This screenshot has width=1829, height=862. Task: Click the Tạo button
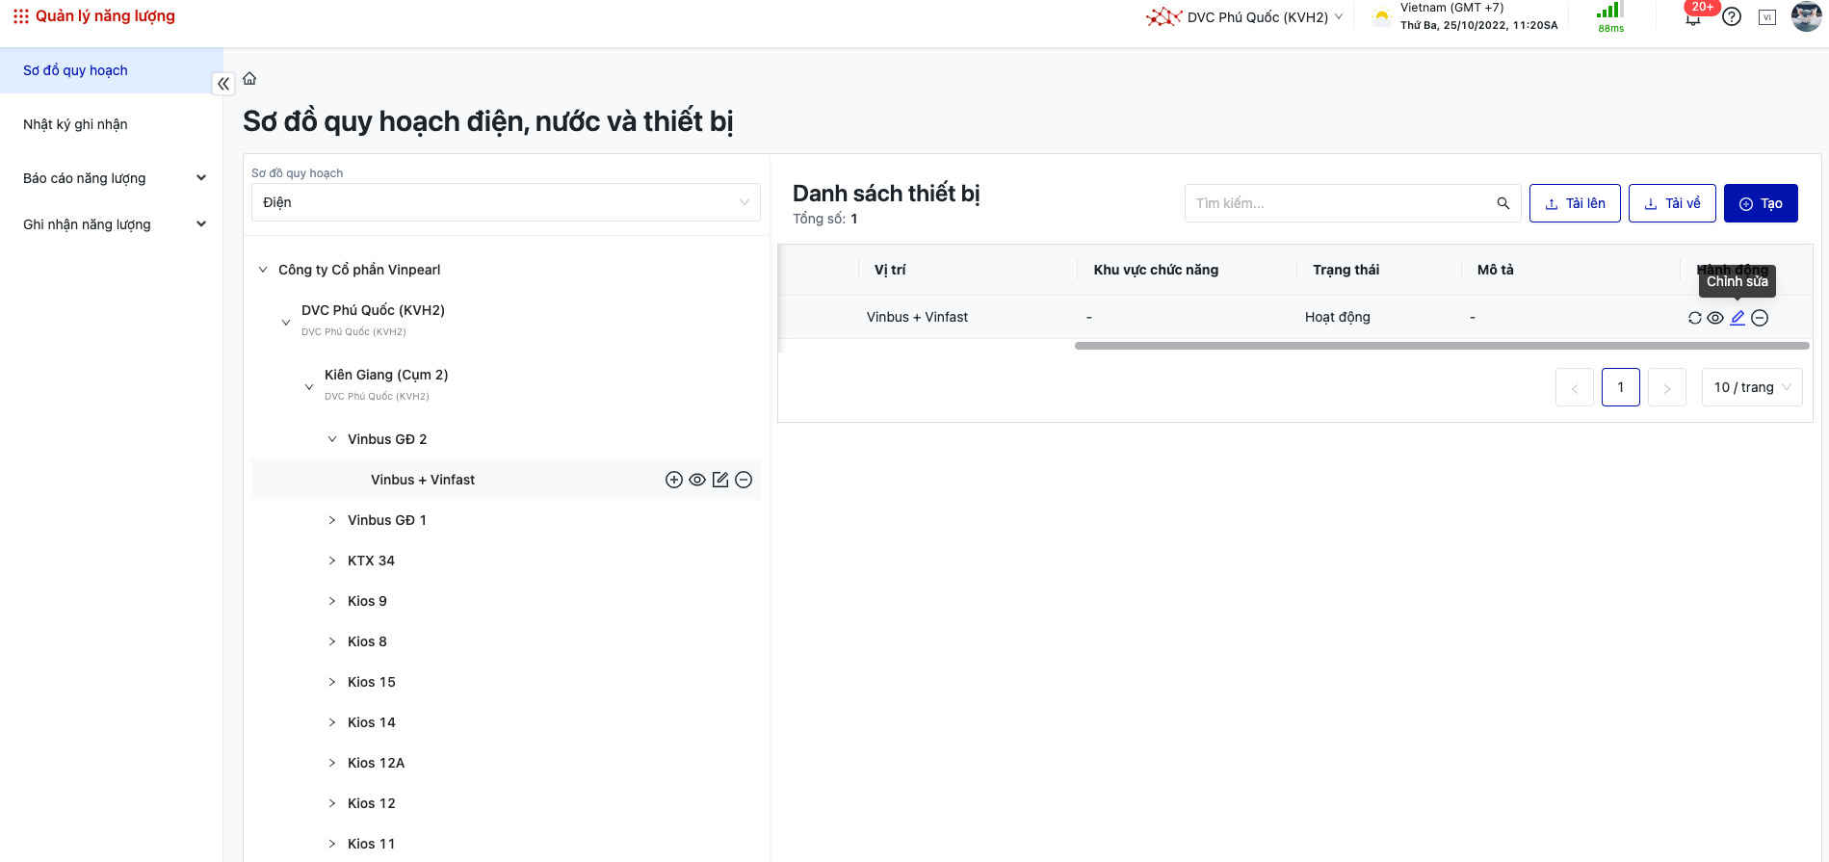[x=1761, y=203]
